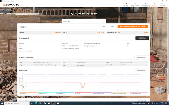Validate and compare result online
This screenshot has height=105, width=169.
[133, 26]
